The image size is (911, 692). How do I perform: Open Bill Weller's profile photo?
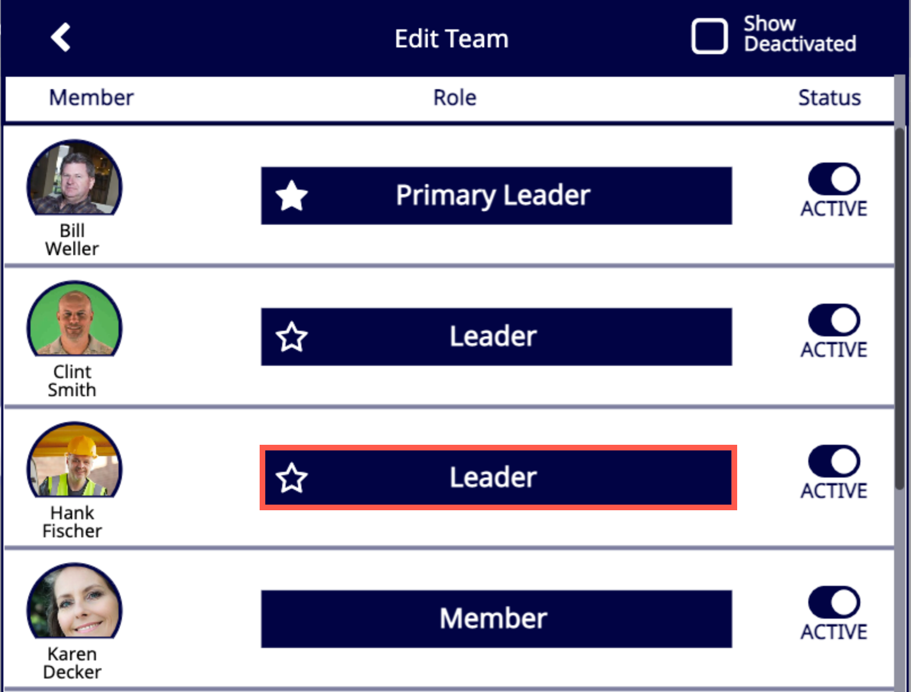tap(75, 178)
